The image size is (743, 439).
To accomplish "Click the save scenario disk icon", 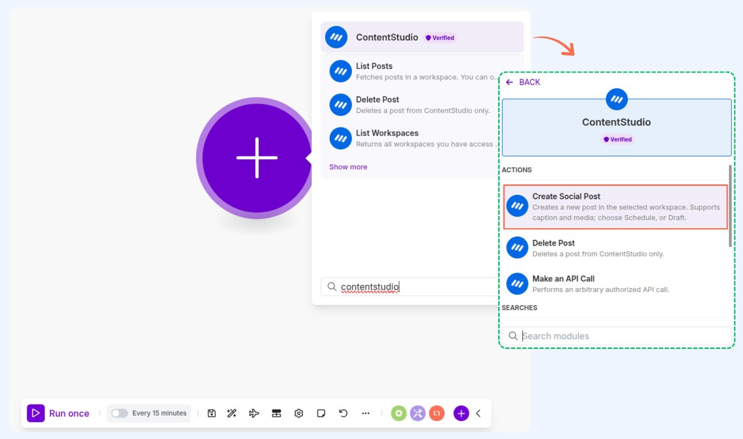I will (x=212, y=413).
